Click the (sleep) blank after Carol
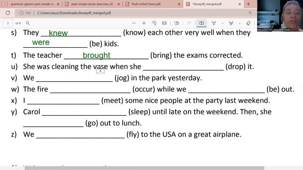The width and height of the screenshot is (303, 170). coord(84,112)
